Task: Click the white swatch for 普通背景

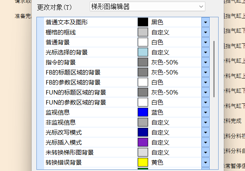Action: point(143,42)
